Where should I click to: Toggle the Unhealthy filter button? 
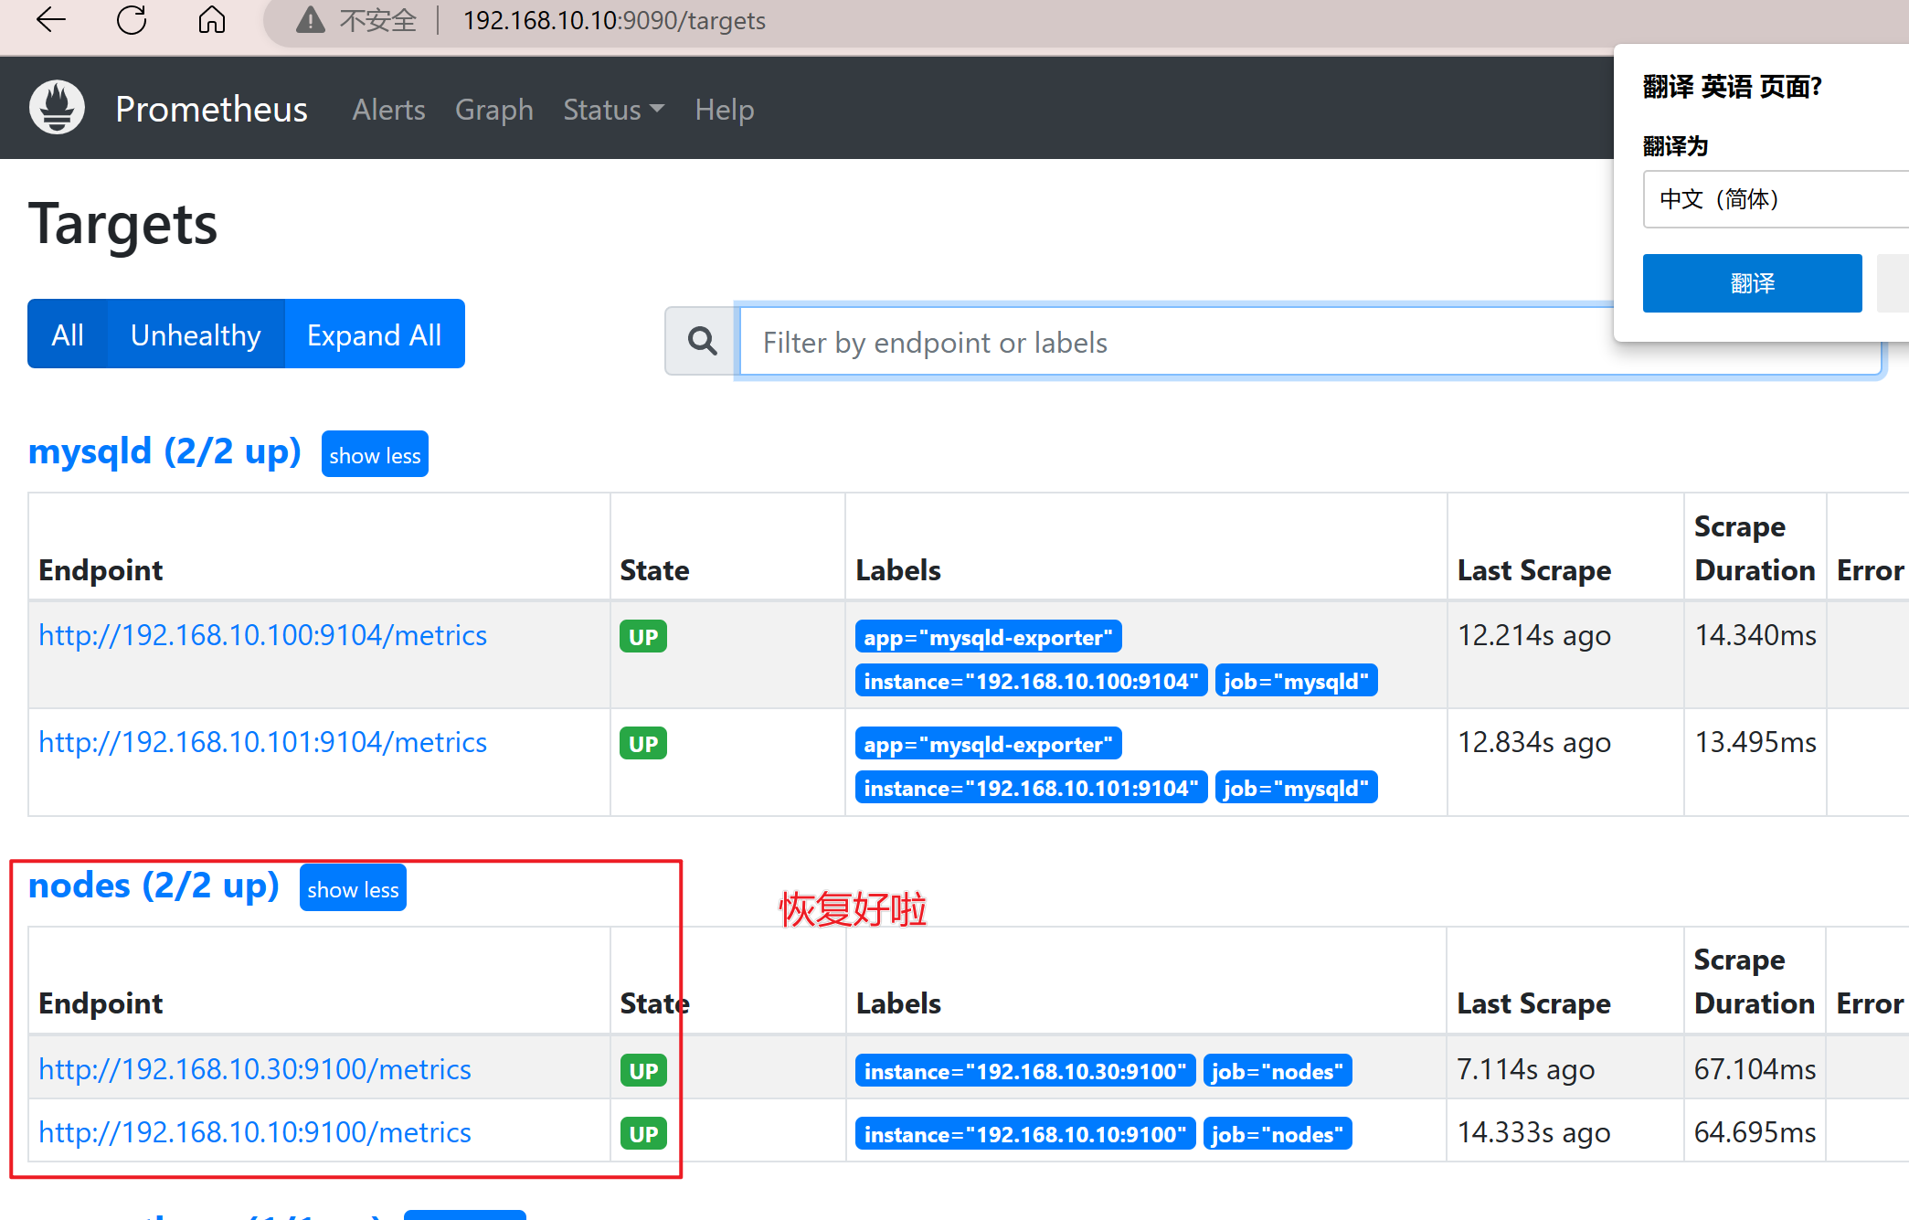coord(195,334)
